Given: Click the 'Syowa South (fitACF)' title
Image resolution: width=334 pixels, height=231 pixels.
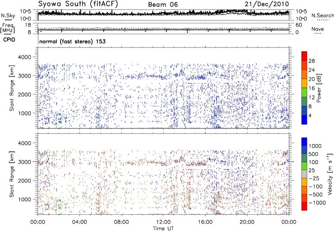Looking at the screenshot, I should tap(78, 4).
